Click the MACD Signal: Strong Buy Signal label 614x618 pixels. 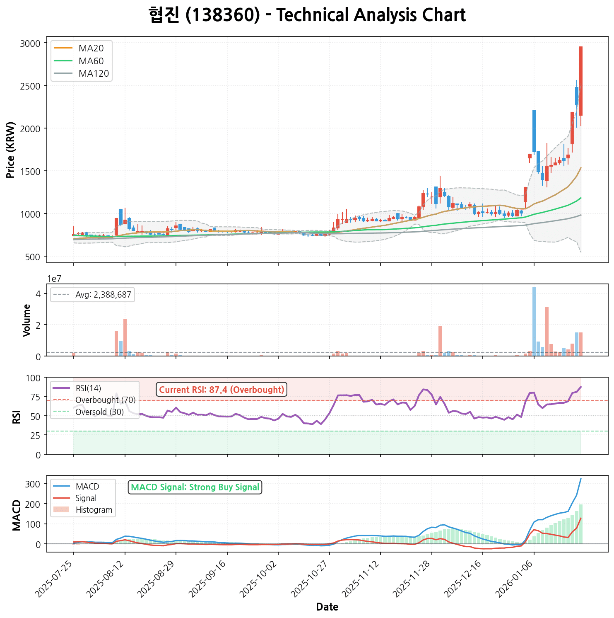[195, 487]
